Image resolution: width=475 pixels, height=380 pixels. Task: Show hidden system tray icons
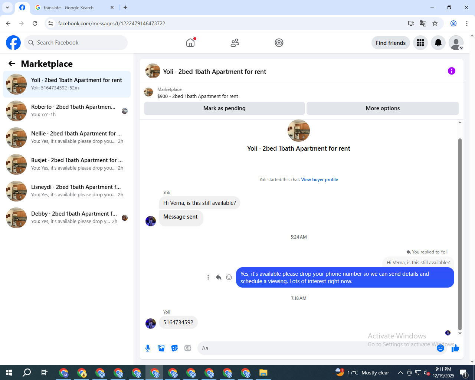click(x=400, y=373)
